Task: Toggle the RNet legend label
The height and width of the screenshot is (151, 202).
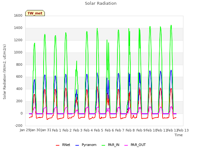Action: [66, 145]
